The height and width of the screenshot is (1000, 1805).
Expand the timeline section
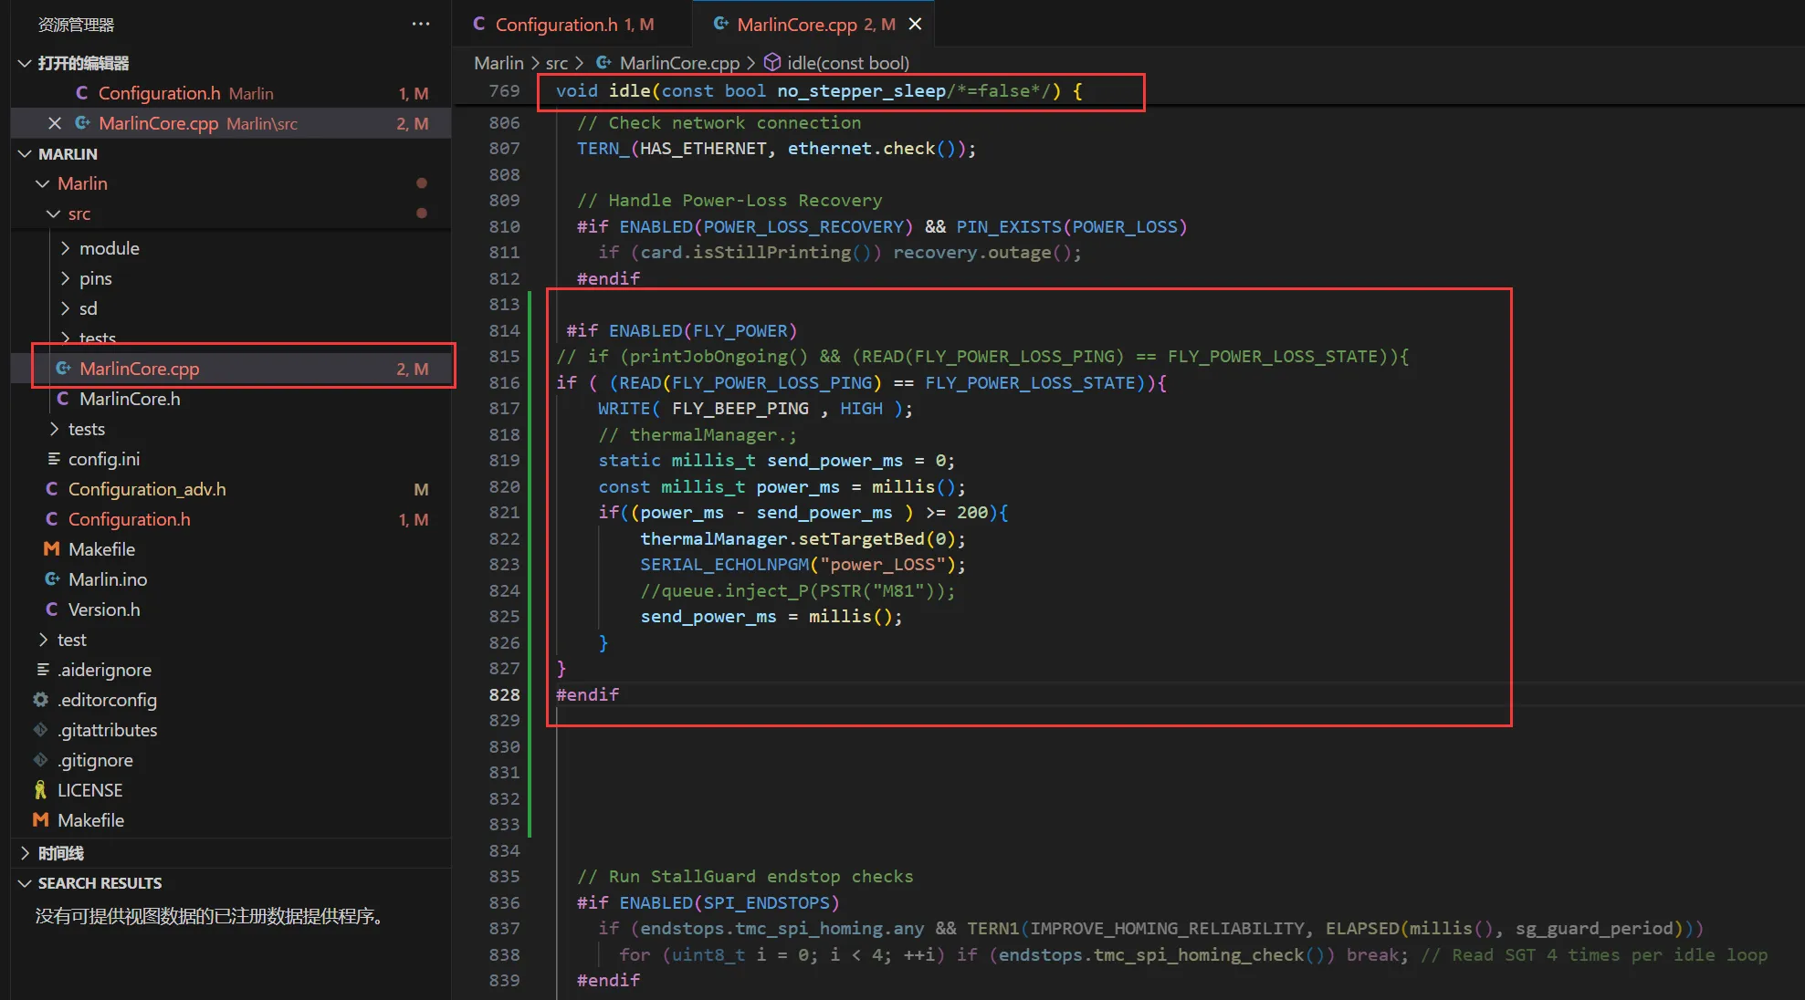point(25,853)
